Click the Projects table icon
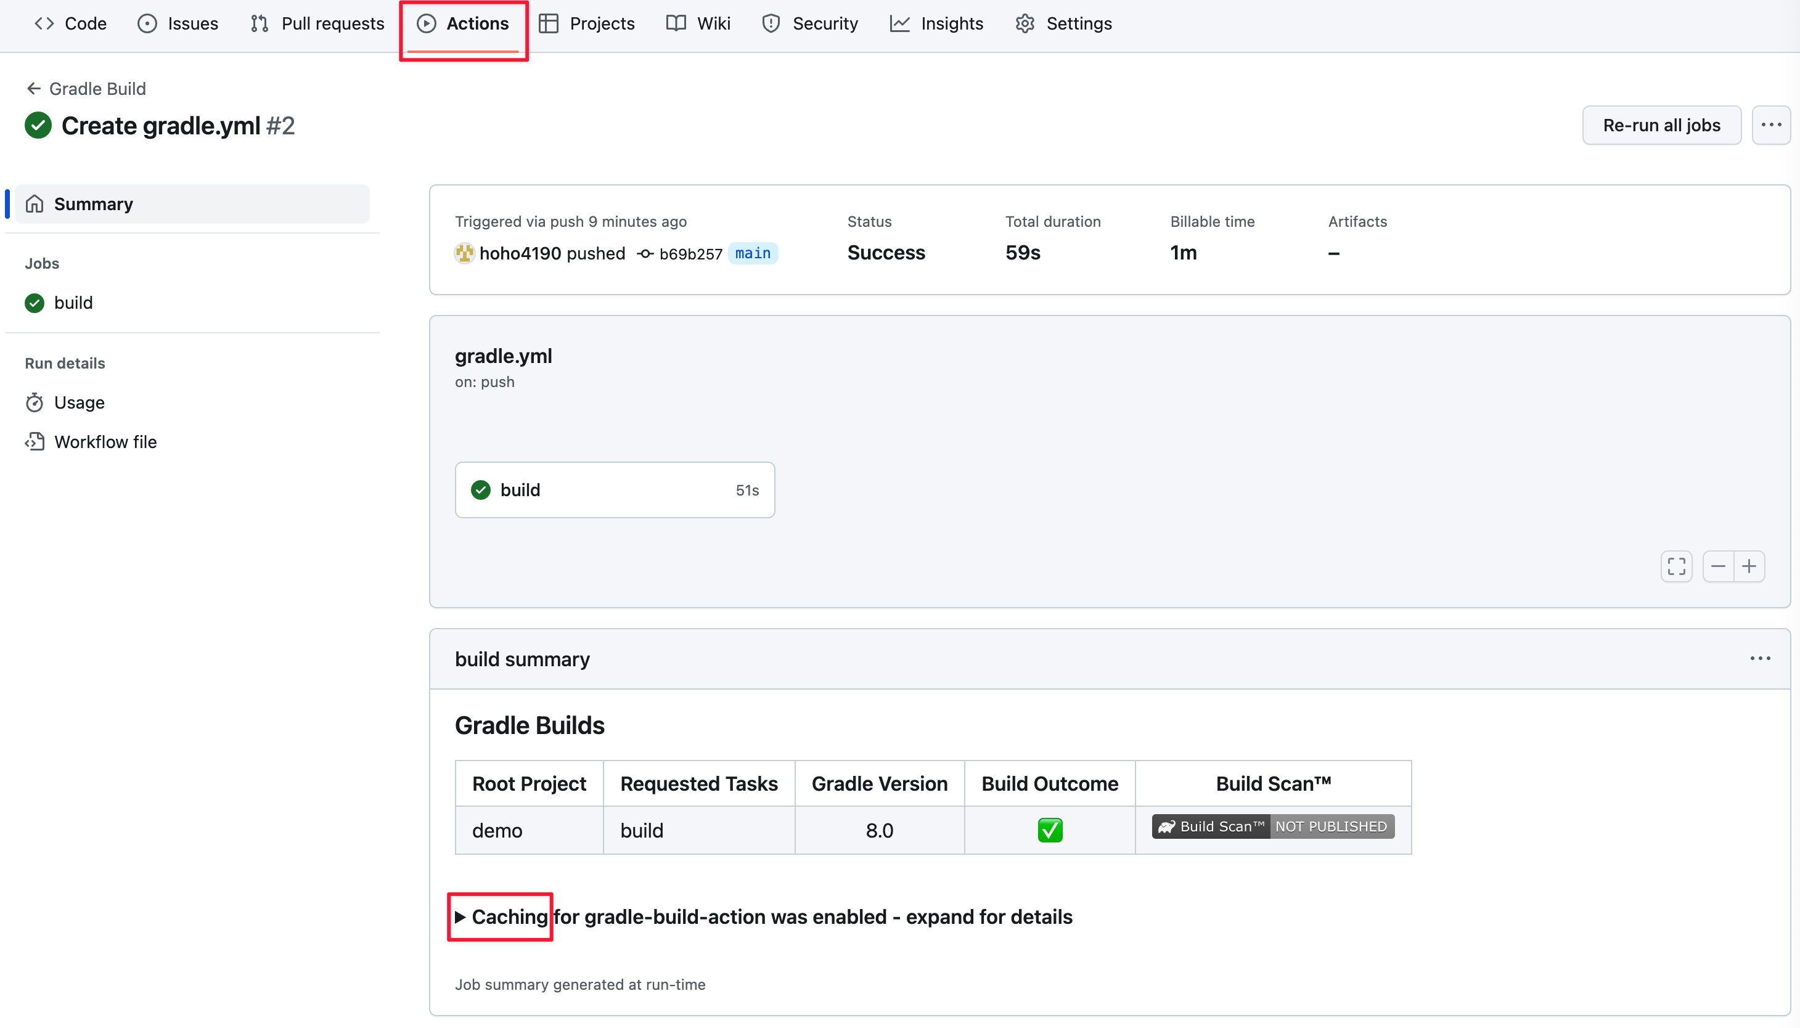This screenshot has height=1028, width=1800. click(549, 23)
